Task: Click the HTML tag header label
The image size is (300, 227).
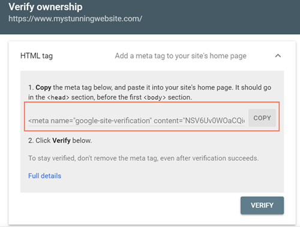Action: point(37,56)
